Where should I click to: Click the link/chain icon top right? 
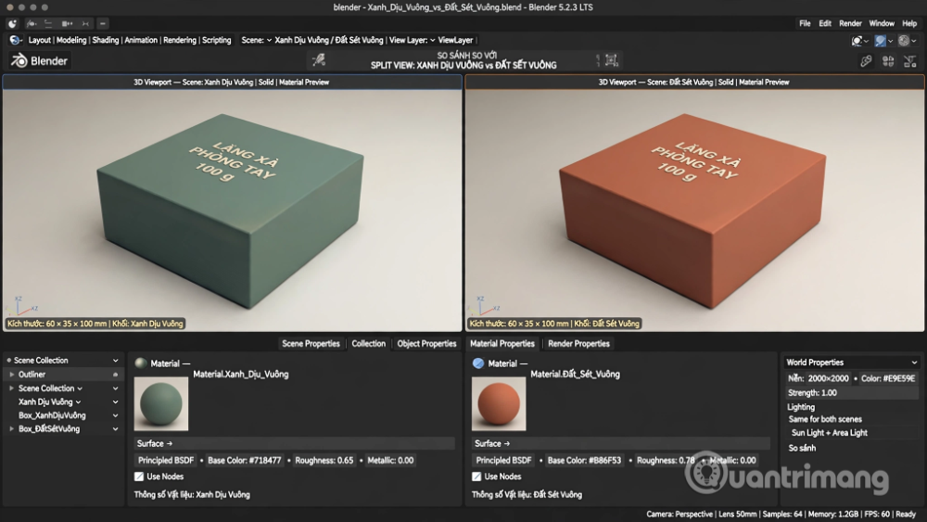[x=866, y=61]
